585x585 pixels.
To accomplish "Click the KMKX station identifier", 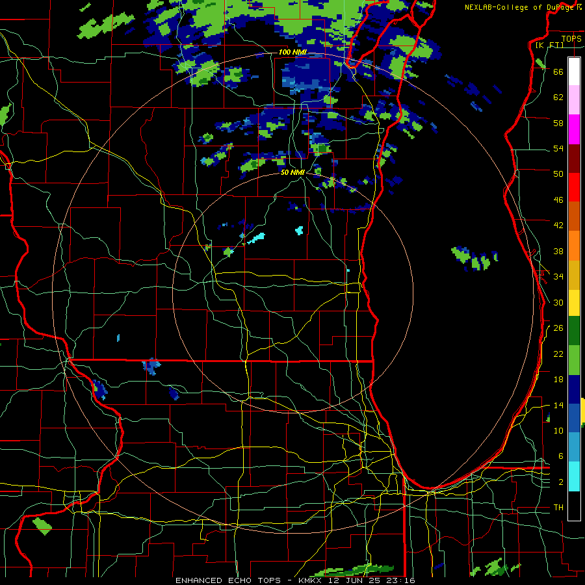I will (x=309, y=580).
